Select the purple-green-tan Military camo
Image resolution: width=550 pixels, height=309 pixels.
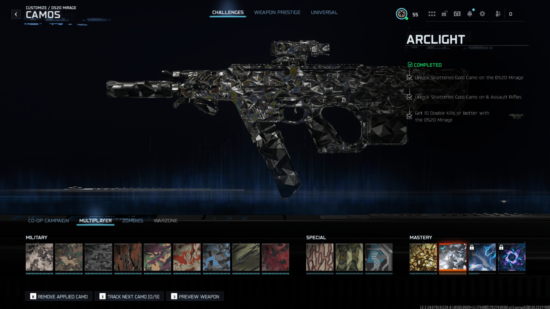tap(157, 257)
